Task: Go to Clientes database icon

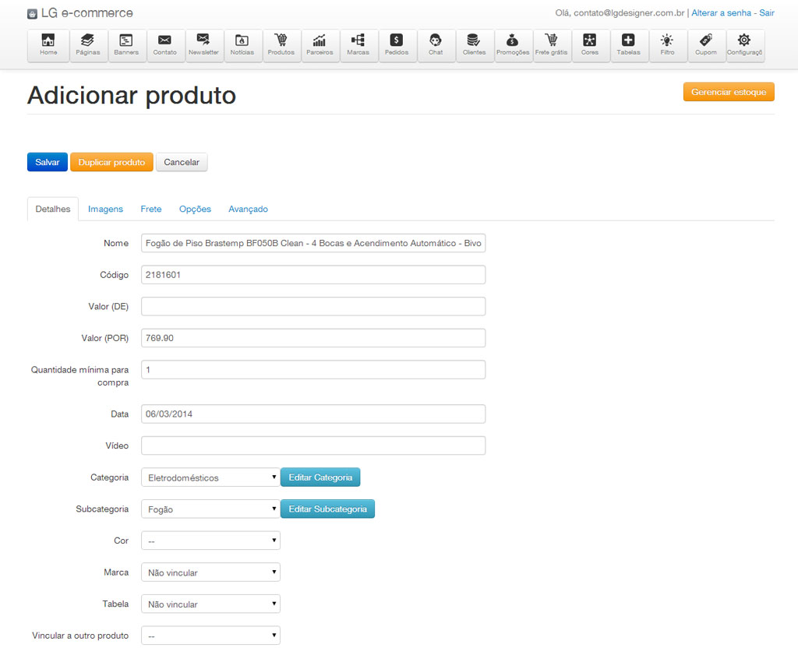Action: (x=474, y=45)
